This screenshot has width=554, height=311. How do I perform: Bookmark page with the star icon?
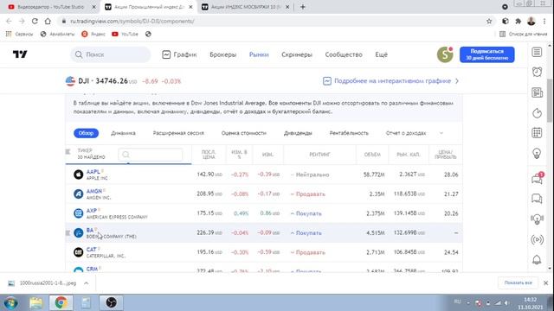(489, 21)
